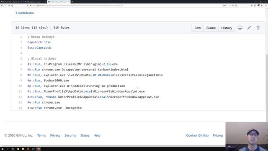Click the shield tracking protection icon
Image resolution: width=268 pixels, height=151 pixels.
pos(28,5)
